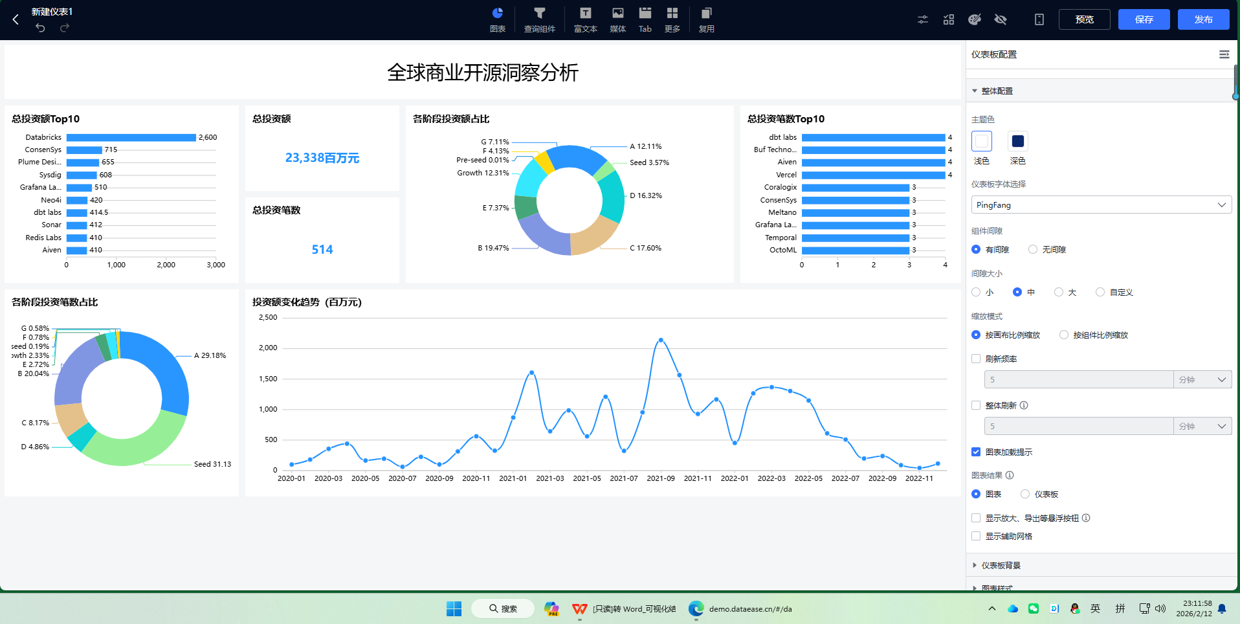Enable the 显示辅助网格 checkbox
This screenshot has width=1240, height=624.
976,536
